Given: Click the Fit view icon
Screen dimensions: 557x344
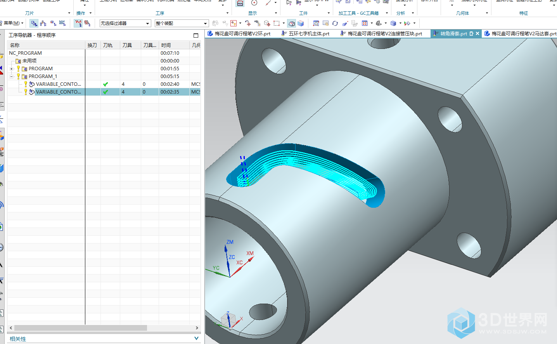Looking at the screenshot, I should [x=316, y=23].
